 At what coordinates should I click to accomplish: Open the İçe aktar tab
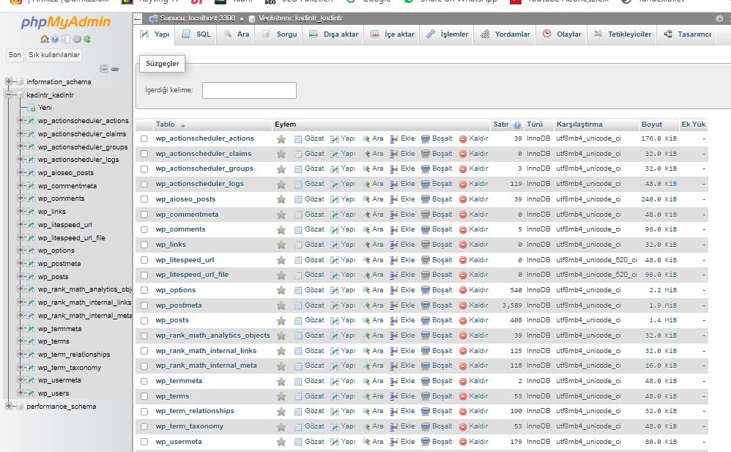[x=393, y=34]
